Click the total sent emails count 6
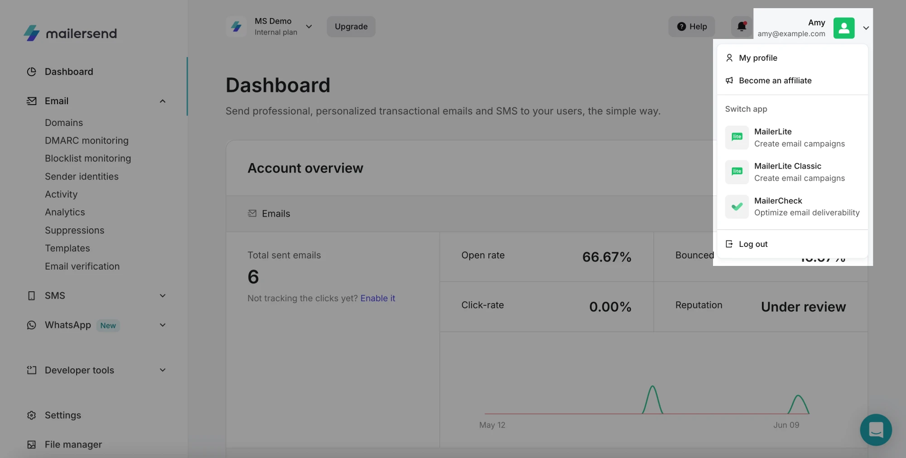 point(253,277)
